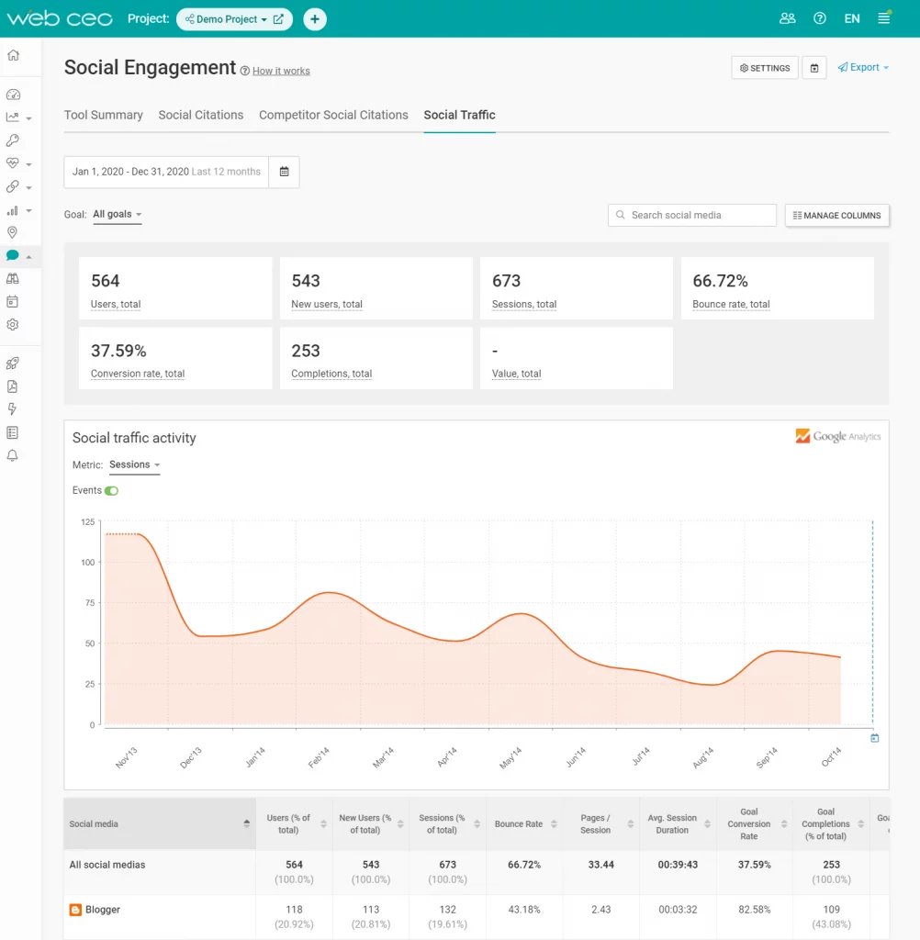The width and height of the screenshot is (920, 940).
Task: Expand the rankings sidebar submenu arrow
Action: click(28, 118)
